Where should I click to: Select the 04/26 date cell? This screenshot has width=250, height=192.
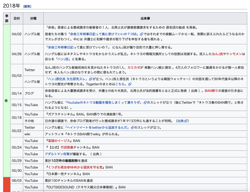(x=17, y=54)
